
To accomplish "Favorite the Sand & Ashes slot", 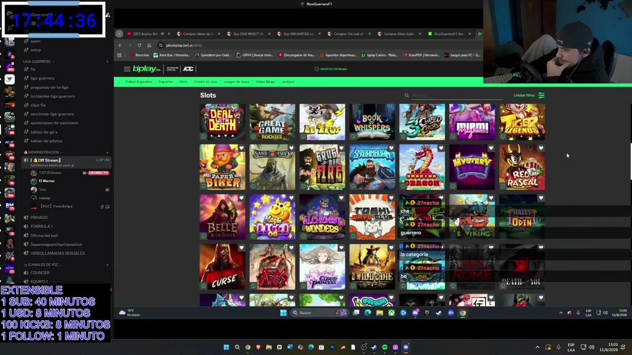I will point(291,148).
